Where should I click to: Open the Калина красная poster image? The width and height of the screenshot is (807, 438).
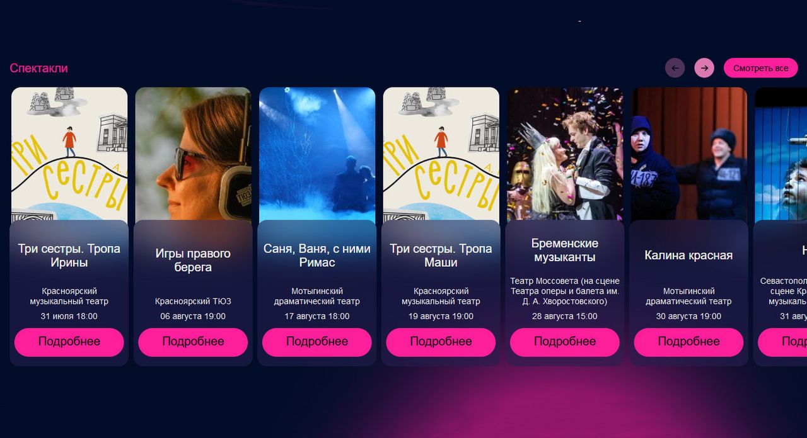[x=688, y=154]
